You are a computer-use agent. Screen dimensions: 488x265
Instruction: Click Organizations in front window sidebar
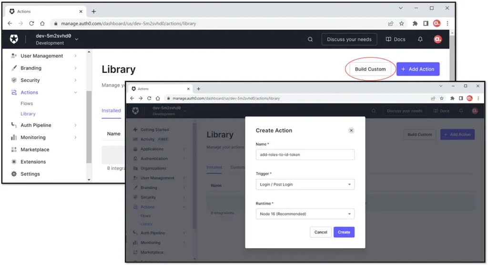(153, 168)
